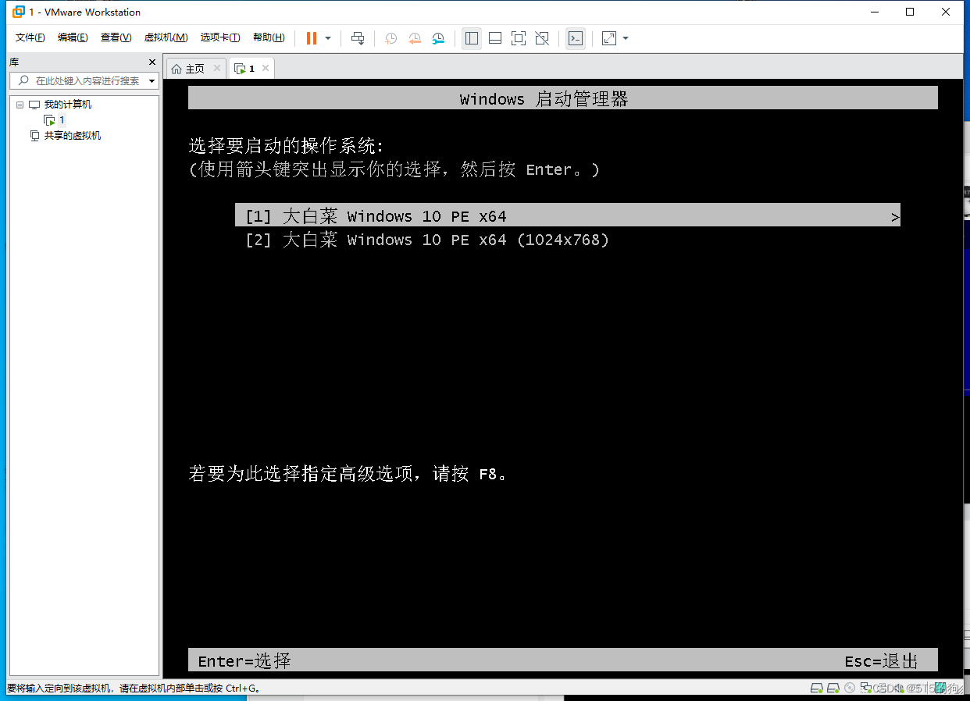
Task: Open the stretch mode dropdown
Action: 624,37
